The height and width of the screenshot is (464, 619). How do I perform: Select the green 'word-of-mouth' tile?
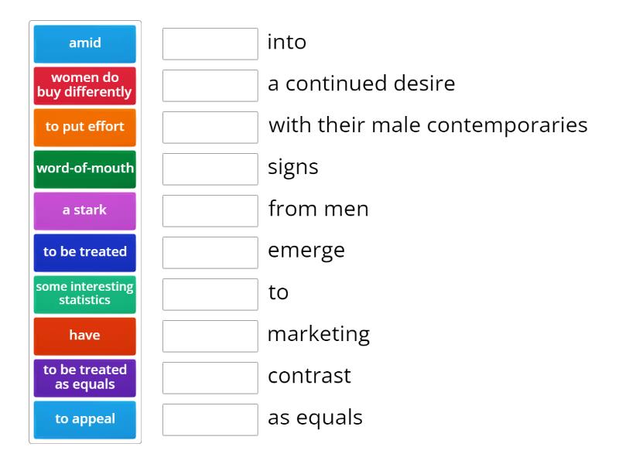tap(85, 169)
